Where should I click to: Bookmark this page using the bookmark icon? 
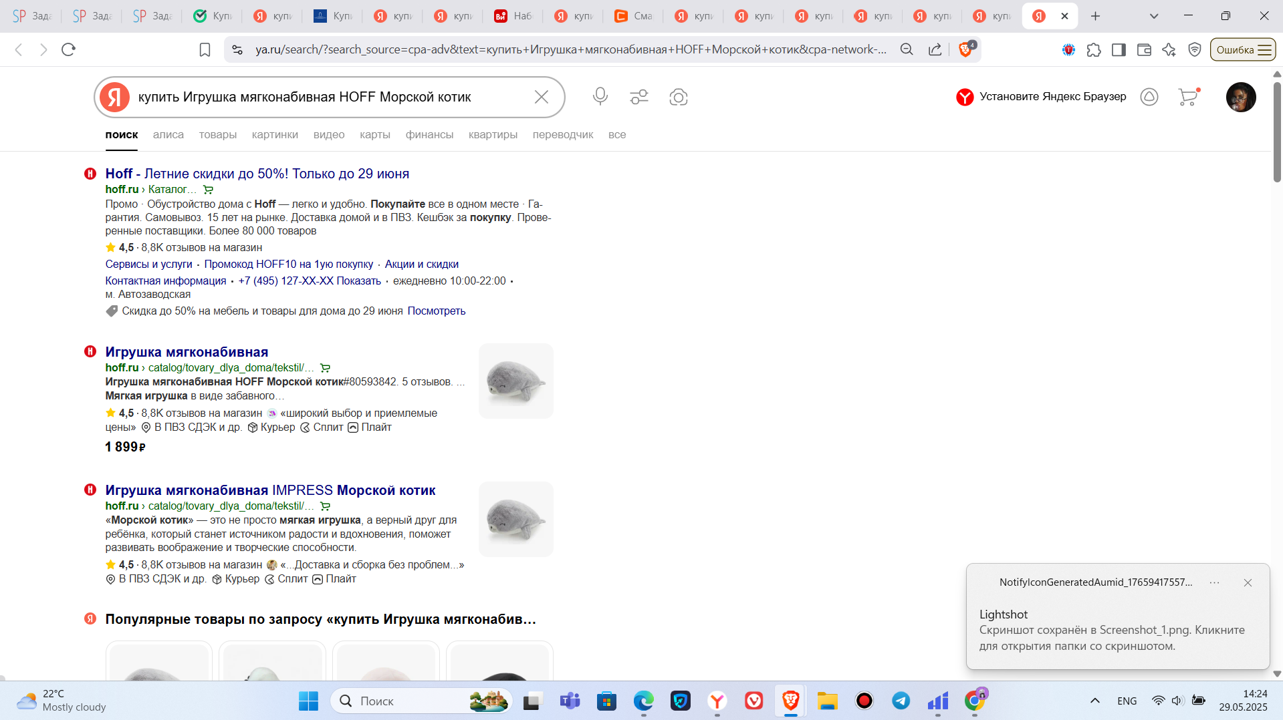[205, 49]
